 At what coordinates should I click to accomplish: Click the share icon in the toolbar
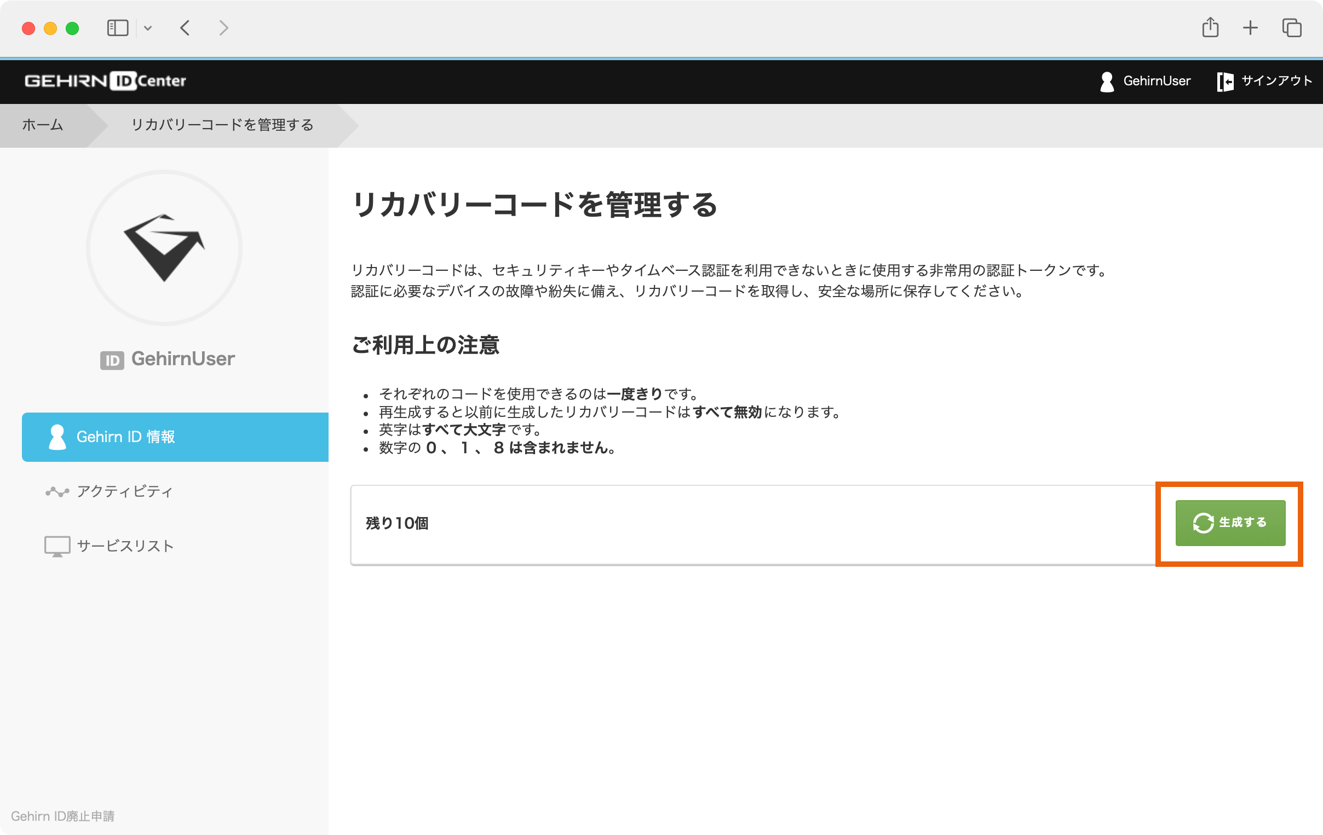(x=1210, y=27)
